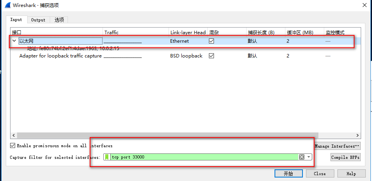Click the 捕获长度 (B) column header
The image size is (372, 181).
click(x=266, y=33)
